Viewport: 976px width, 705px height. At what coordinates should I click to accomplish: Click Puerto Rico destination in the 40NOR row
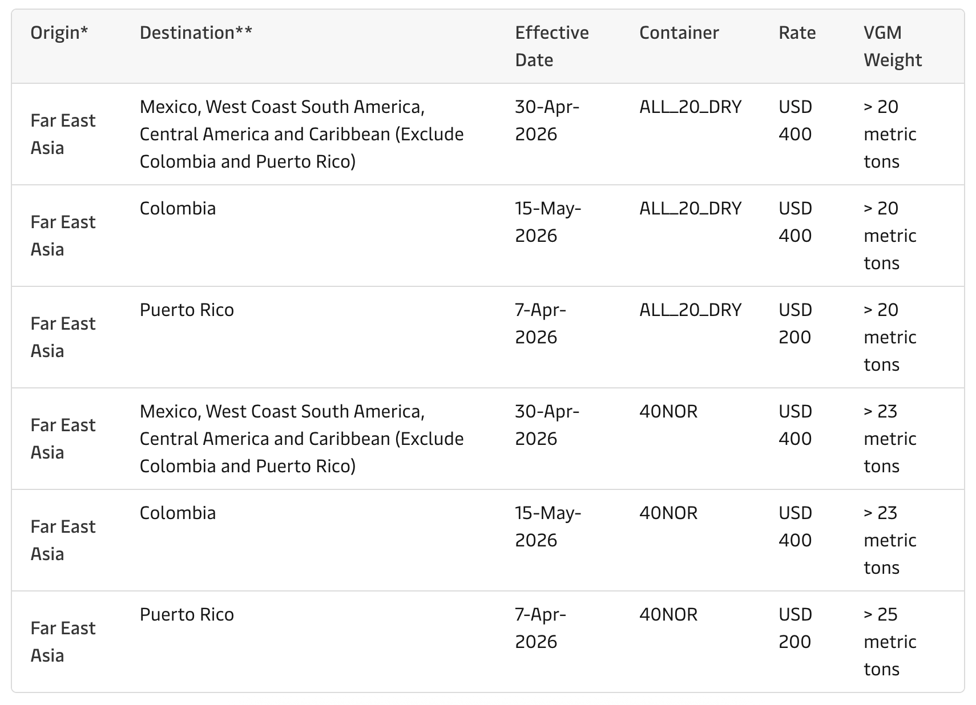(187, 614)
